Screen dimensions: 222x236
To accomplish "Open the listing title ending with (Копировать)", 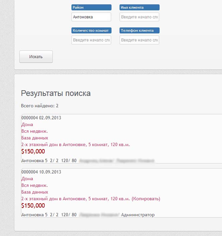I will click(90, 199).
